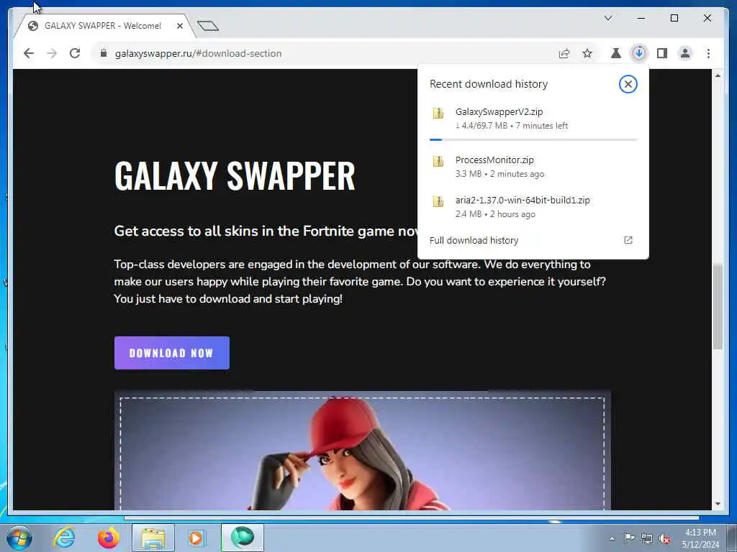
Task: Click the page vertical scrollbar thumb
Action: click(x=718, y=308)
